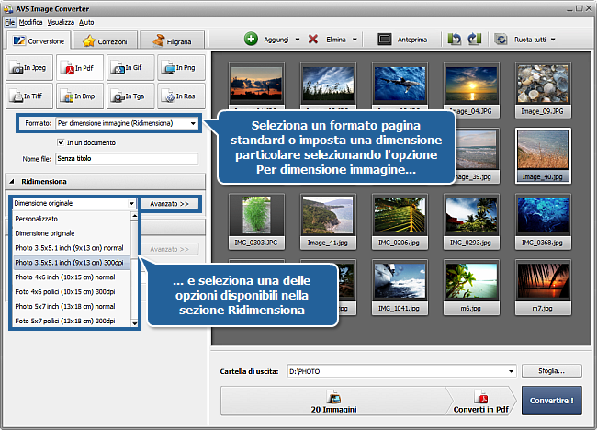Click the In Bmp format button

point(79,95)
